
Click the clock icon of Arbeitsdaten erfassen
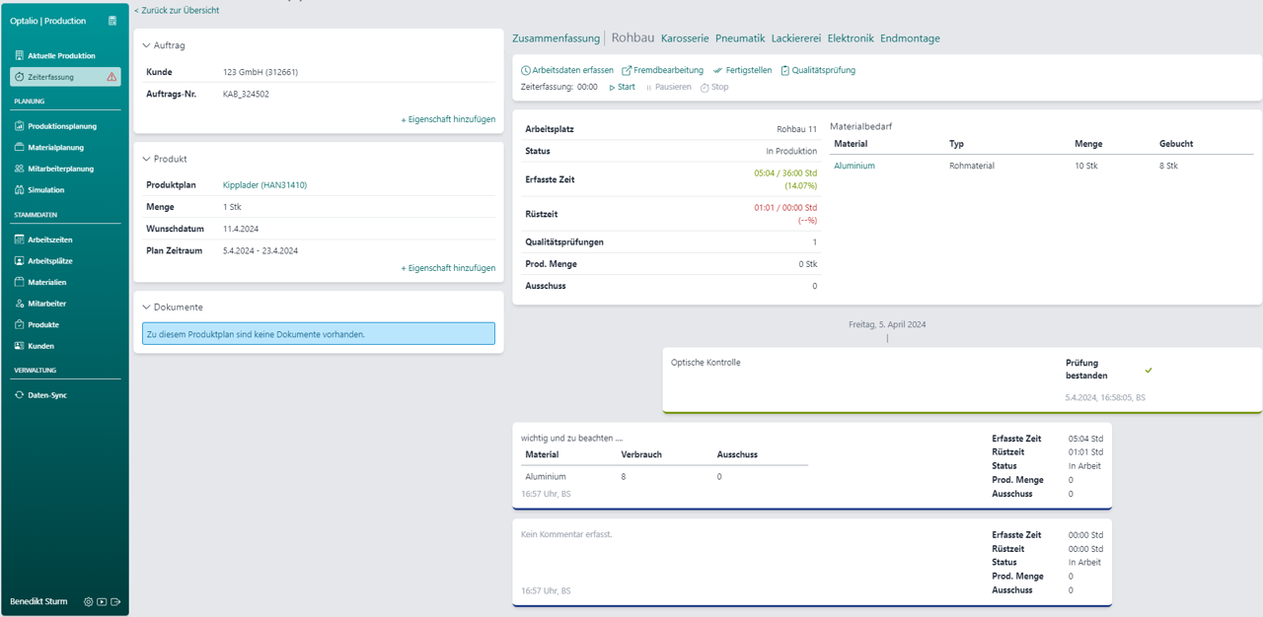[x=526, y=71]
